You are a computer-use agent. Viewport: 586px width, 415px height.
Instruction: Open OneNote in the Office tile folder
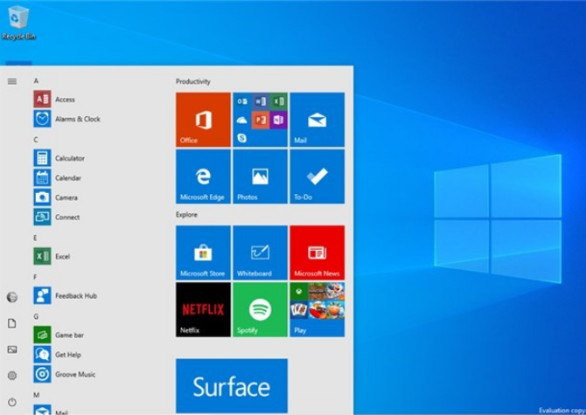tap(278, 120)
